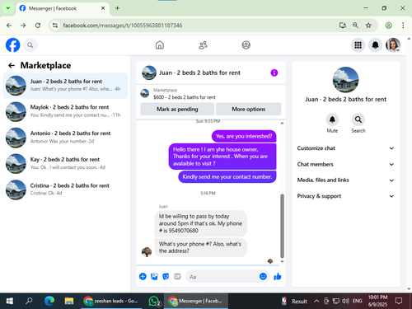Go back using Marketplace back arrow

click(12, 65)
